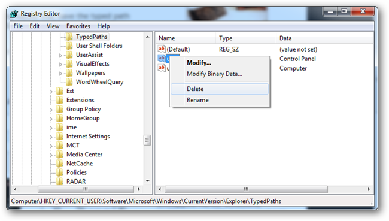Image resolution: width=389 pixels, height=221 pixels.
Task: Open the Help menu
Action: 104,26
